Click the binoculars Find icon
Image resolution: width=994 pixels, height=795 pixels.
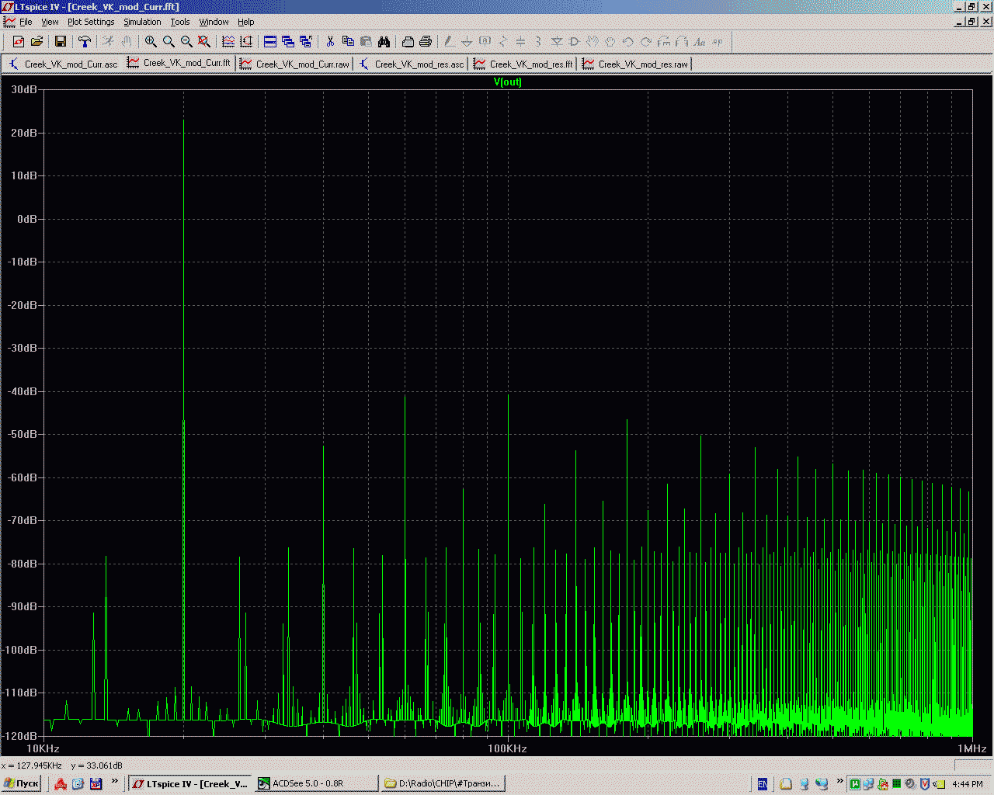click(x=384, y=41)
